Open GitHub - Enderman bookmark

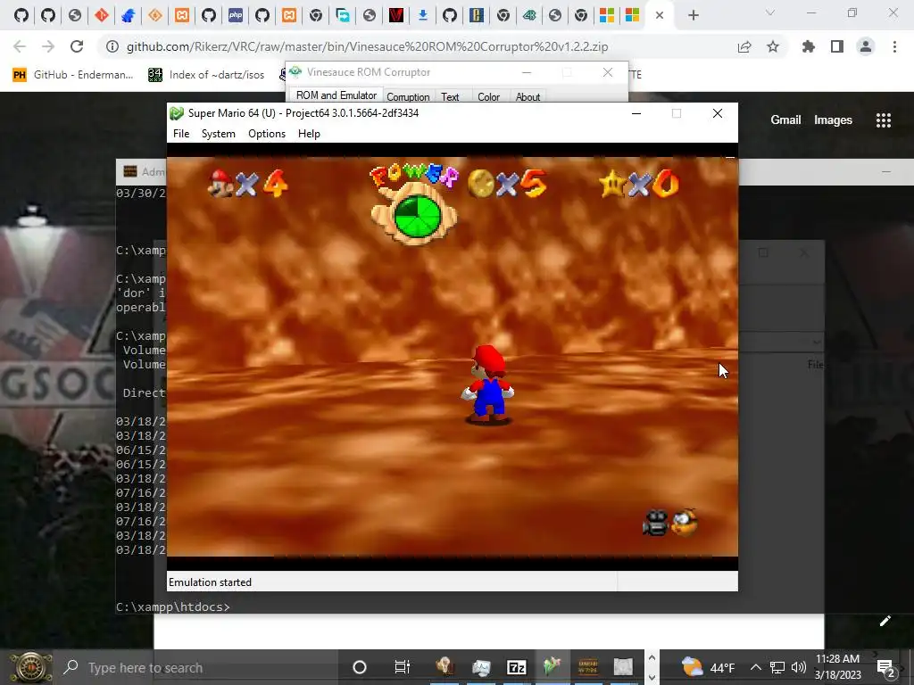[73, 75]
